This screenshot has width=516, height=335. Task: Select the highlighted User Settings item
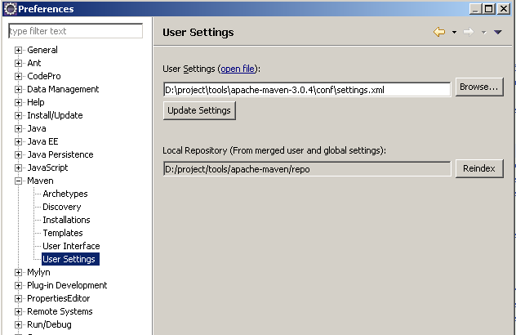70,259
